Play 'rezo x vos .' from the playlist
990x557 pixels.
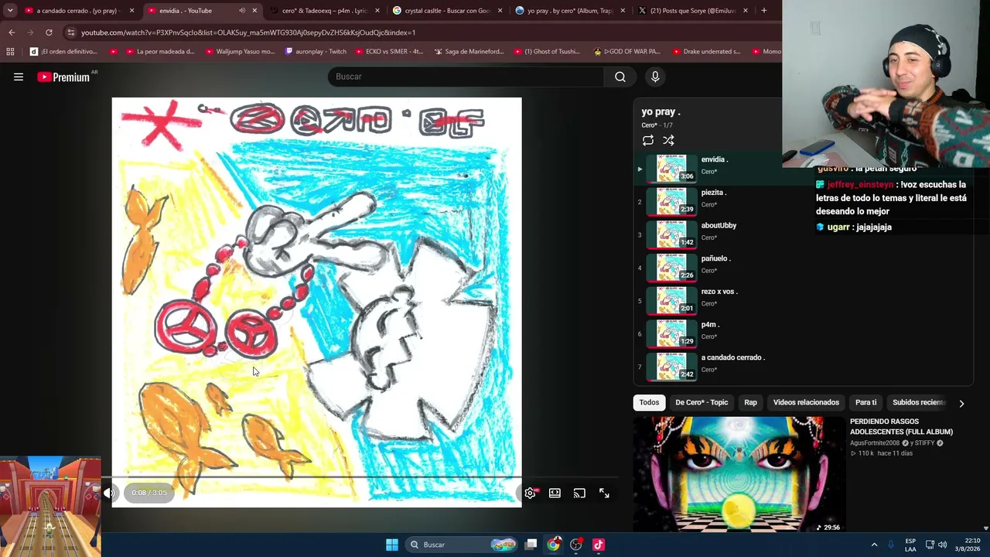coord(802,300)
